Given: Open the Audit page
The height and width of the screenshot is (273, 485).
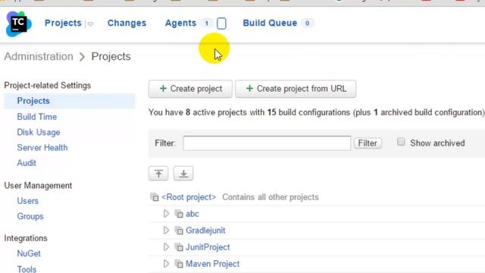Looking at the screenshot, I should tap(27, 163).
